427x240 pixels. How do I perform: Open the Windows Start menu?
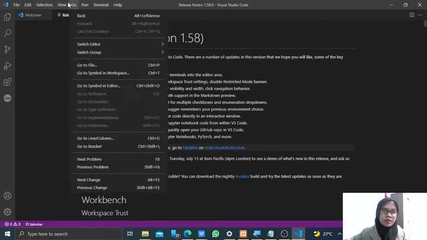[7, 234]
